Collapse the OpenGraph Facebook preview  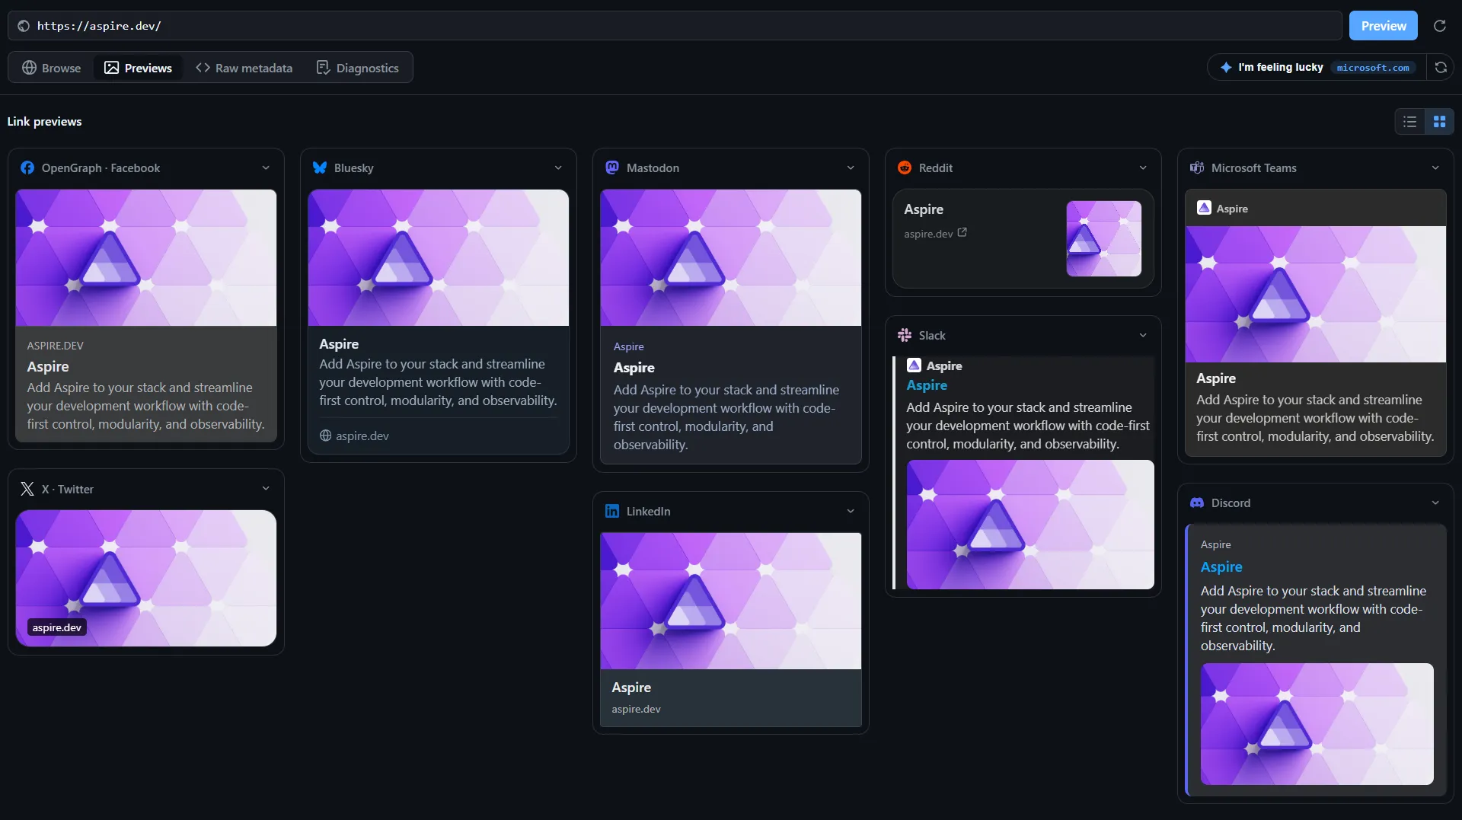pyautogui.click(x=266, y=168)
